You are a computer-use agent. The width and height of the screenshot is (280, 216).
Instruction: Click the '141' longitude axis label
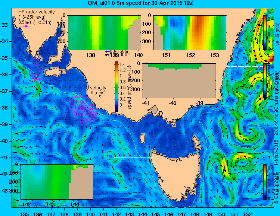pyautogui.click(x=103, y=214)
